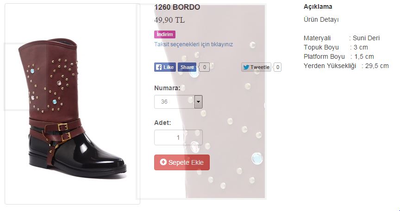Viewport: 400px width, 211px height.
Task: Click the Facebook share count bubble
Action: [x=205, y=67]
